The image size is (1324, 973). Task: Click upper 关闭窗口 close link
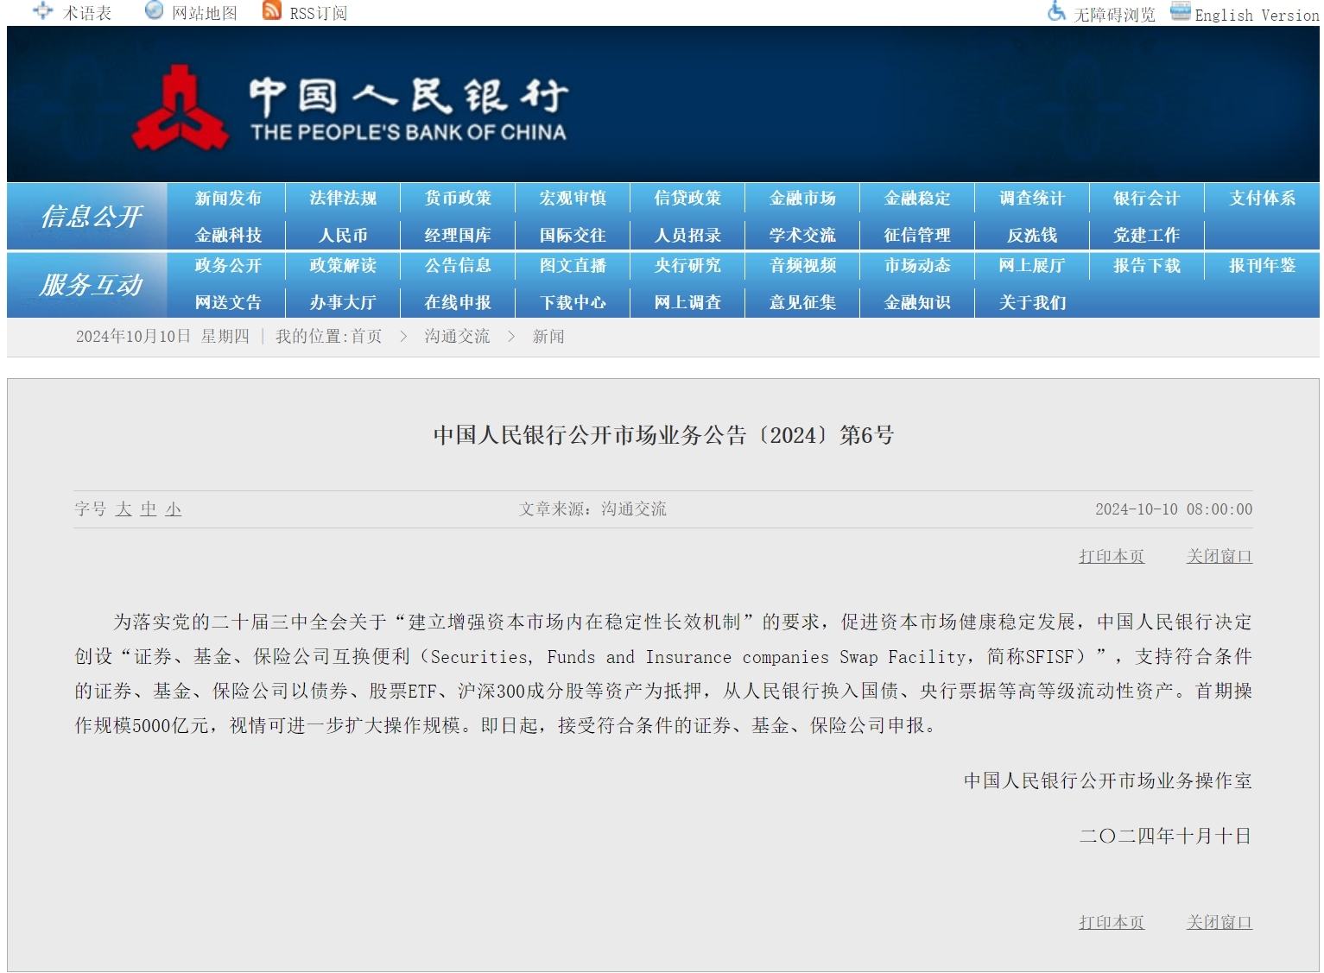[1219, 557]
